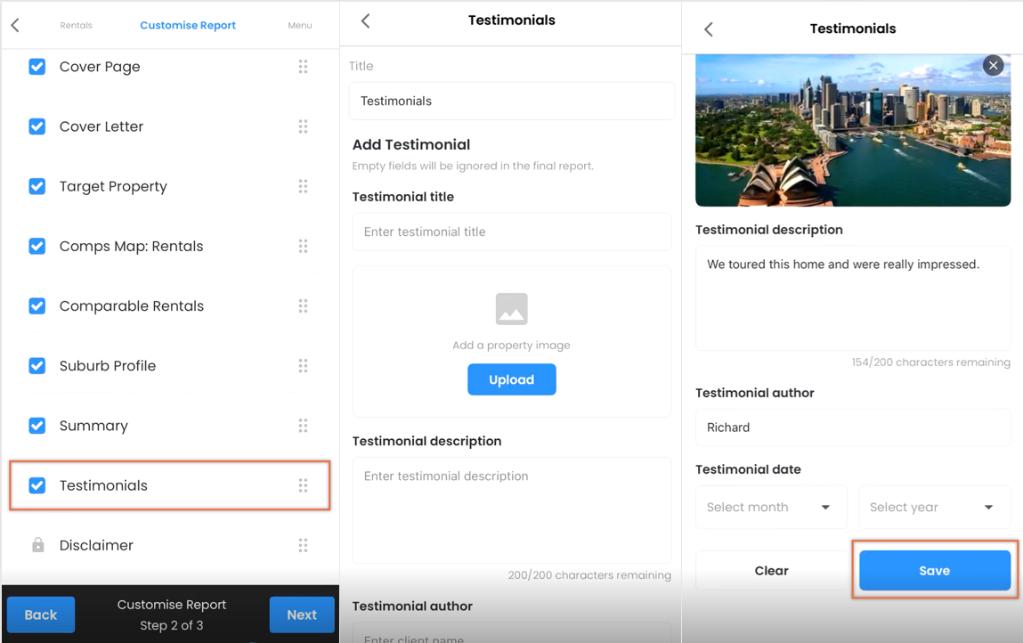Viewport: 1023px width, 643px height.
Task: Uncheck the Cover Letter checkbox
Action: (37, 126)
